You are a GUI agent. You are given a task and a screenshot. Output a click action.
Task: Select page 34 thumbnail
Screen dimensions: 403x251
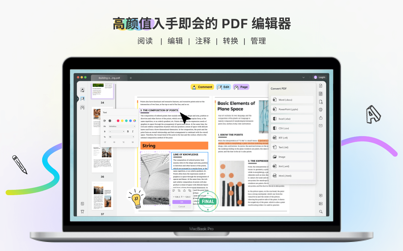click(102, 91)
